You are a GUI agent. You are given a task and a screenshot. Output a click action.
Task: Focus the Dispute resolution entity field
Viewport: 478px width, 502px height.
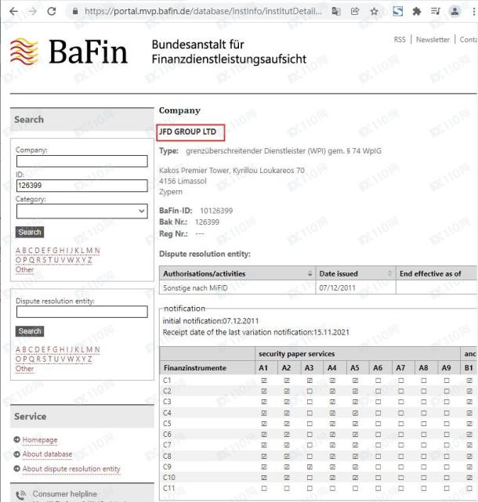coord(82,312)
